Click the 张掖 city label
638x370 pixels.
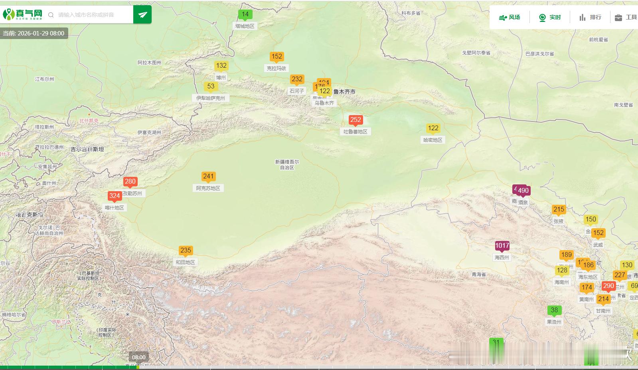click(559, 221)
